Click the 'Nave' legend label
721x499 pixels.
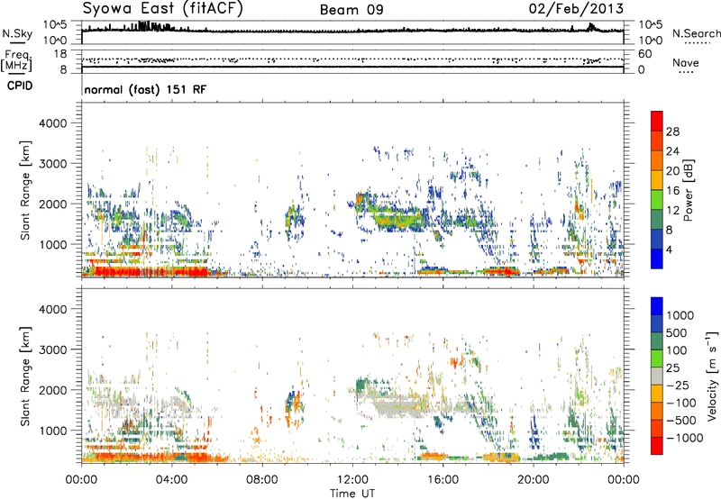point(686,62)
